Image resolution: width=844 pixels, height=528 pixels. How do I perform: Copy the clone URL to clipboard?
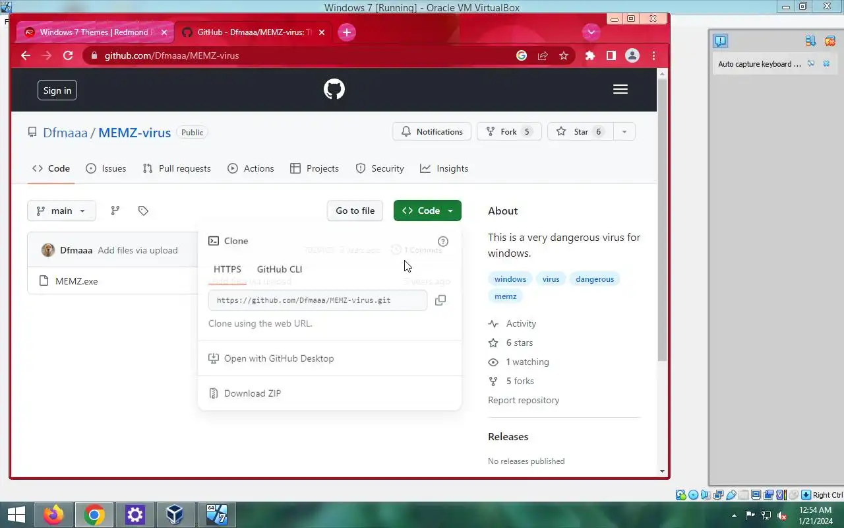point(440,300)
